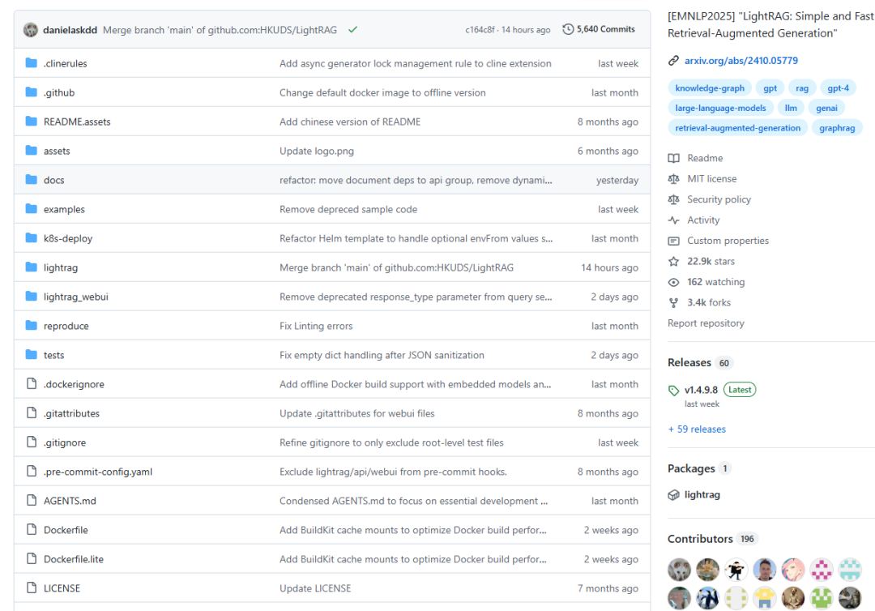This screenshot has width=875, height=611.
Task: Open the Dockerfile file name
Action: [66, 530]
